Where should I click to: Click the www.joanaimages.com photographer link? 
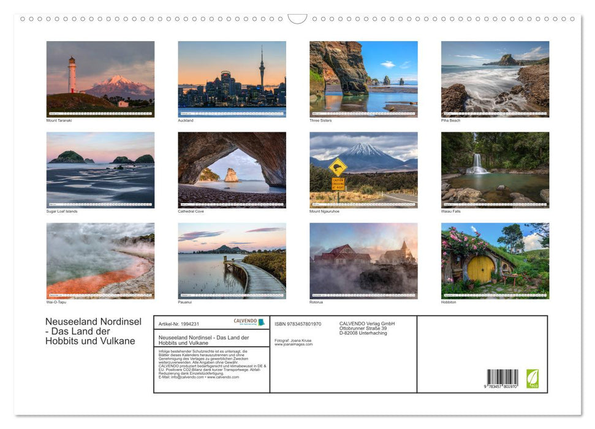(x=294, y=344)
